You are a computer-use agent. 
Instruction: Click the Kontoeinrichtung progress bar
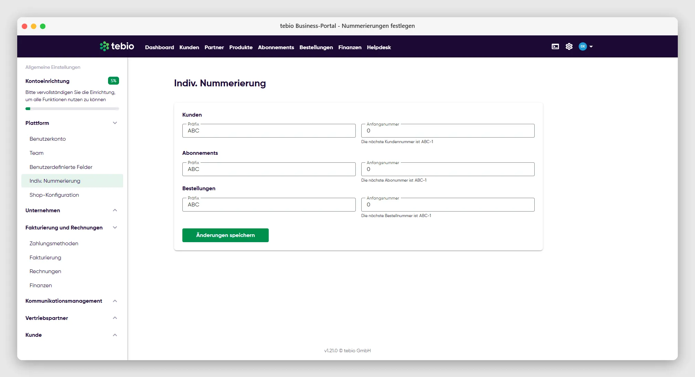coord(72,109)
